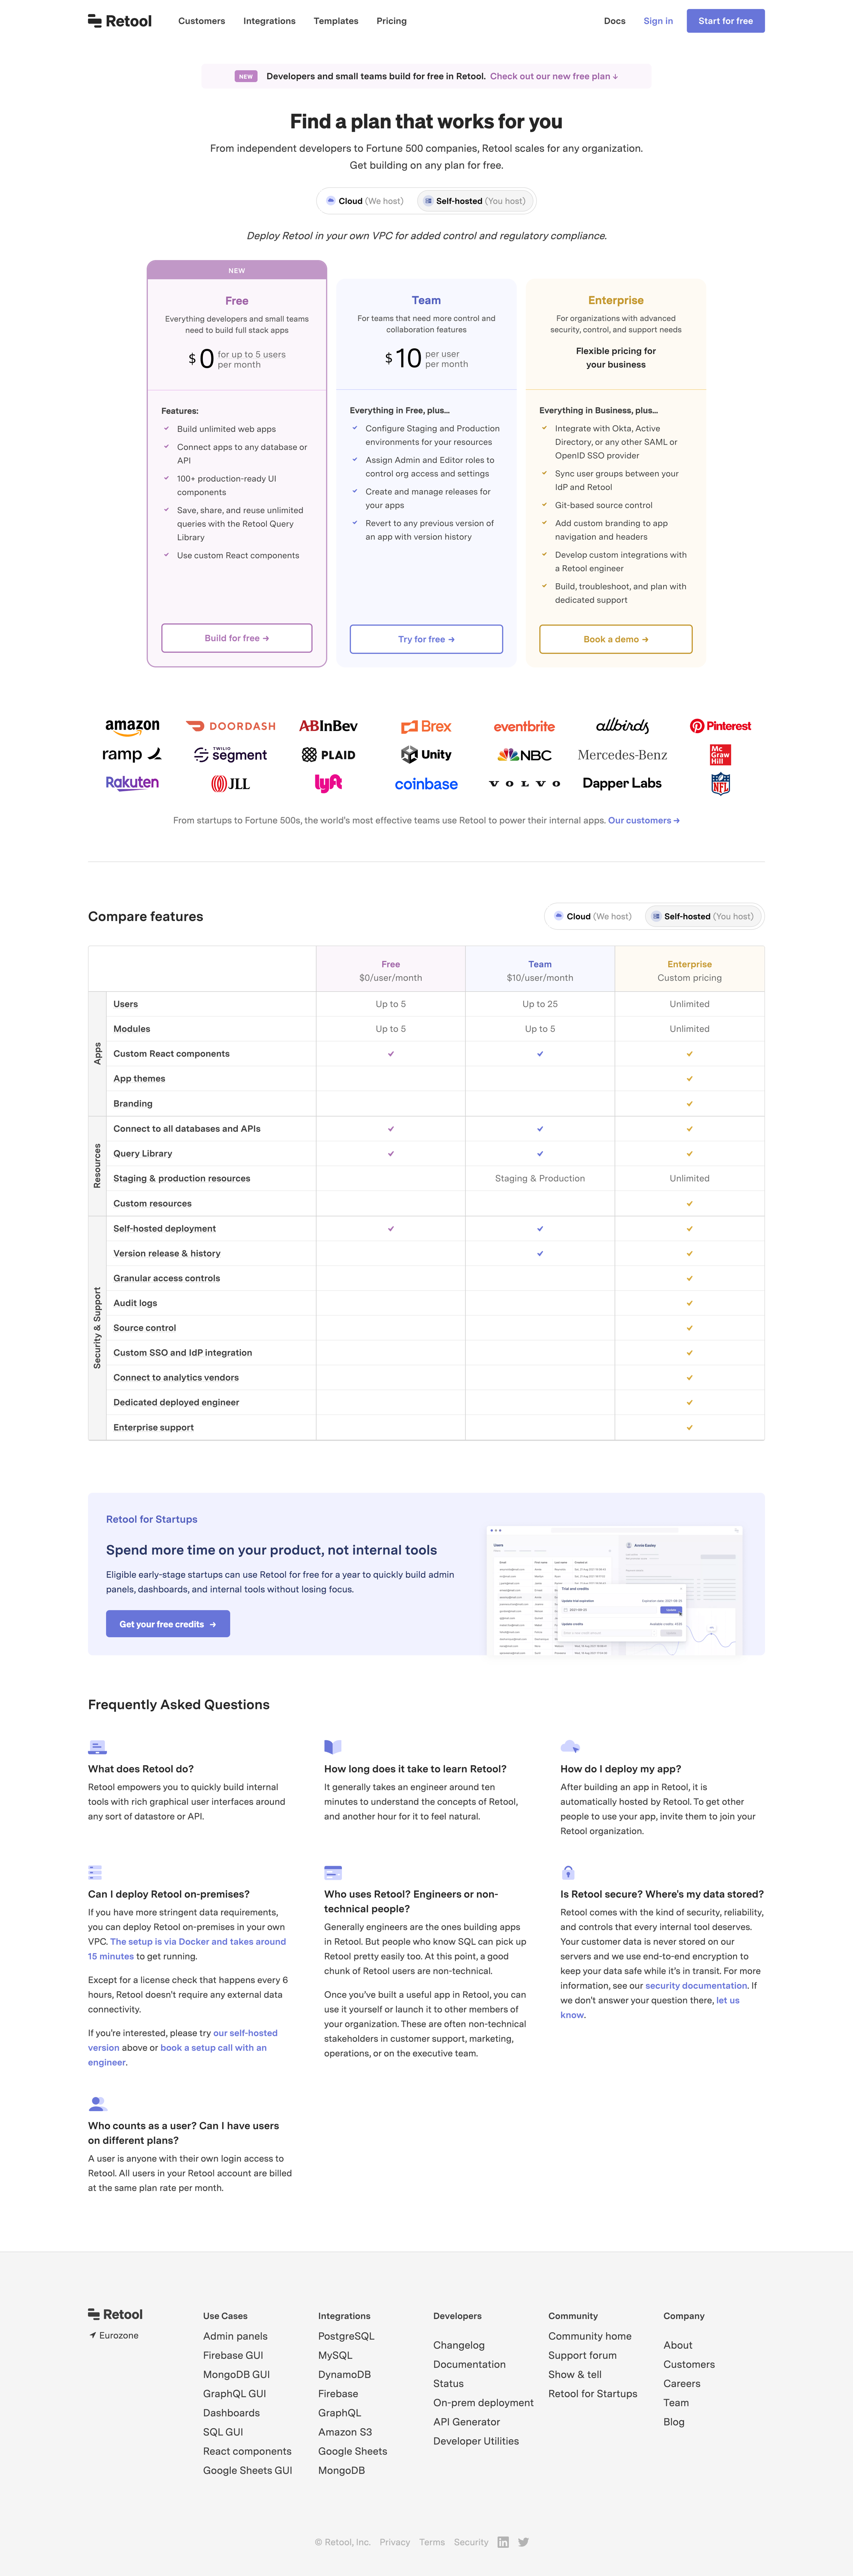Click the NFL shield logo
853x2576 pixels.
pos(720,784)
